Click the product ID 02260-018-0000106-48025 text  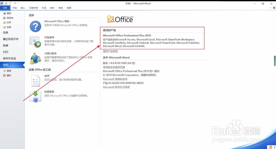pyautogui.click(x=128, y=83)
